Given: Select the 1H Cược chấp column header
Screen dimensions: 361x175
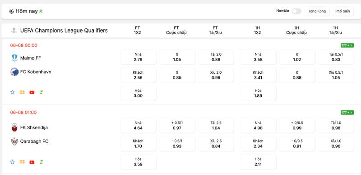Looking at the screenshot, I should pyautogui.click(x=296, y=30).
